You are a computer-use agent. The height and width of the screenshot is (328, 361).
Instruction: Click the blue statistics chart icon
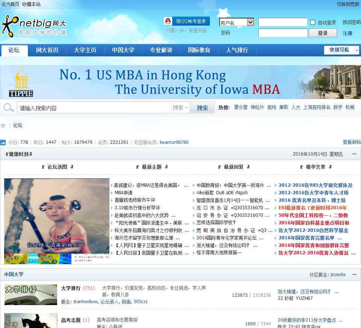(3, 143)
